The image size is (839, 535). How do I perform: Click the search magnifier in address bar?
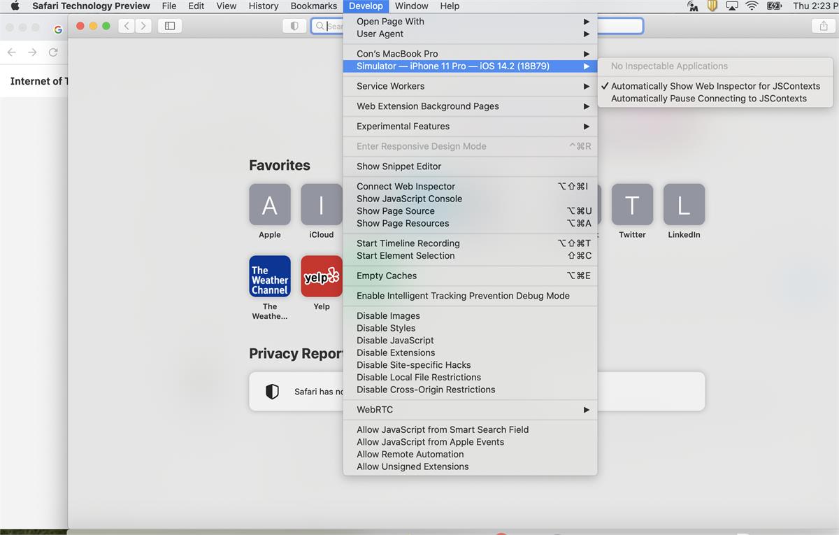coord(320,26)
